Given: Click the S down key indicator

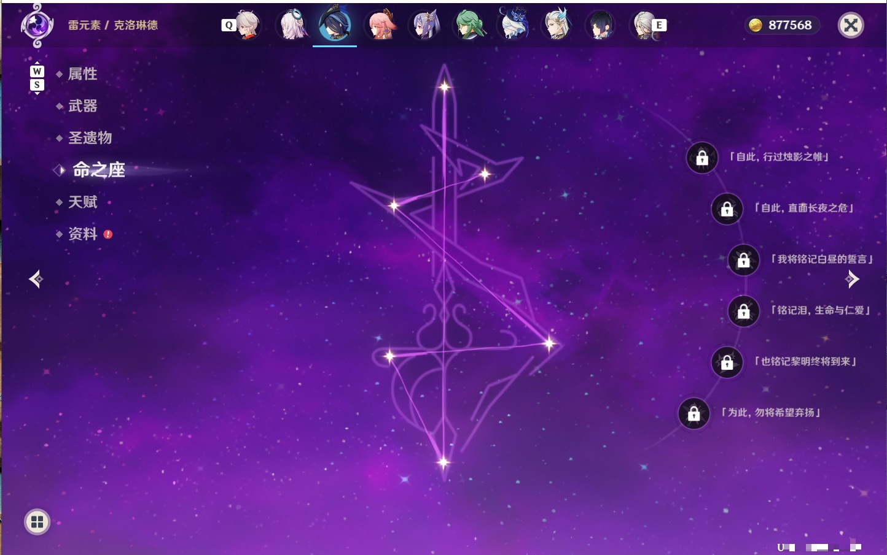Looking at the screenshot, I should point(37,85).
